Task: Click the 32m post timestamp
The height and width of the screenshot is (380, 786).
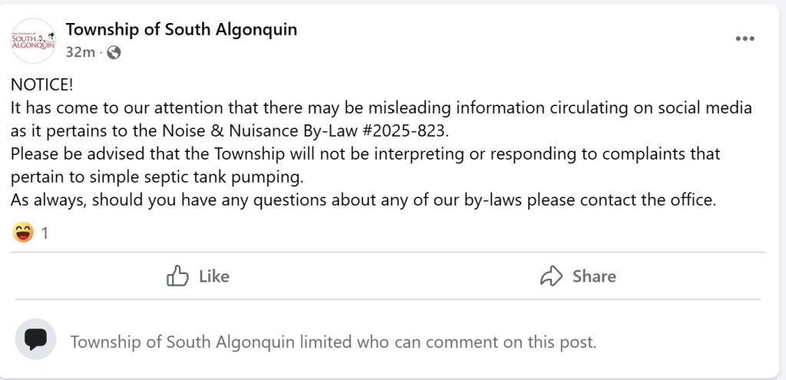Action: [80, 53]
